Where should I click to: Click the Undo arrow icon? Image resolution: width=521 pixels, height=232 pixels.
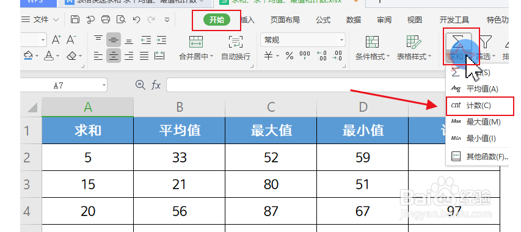click(x=136, y=20)
